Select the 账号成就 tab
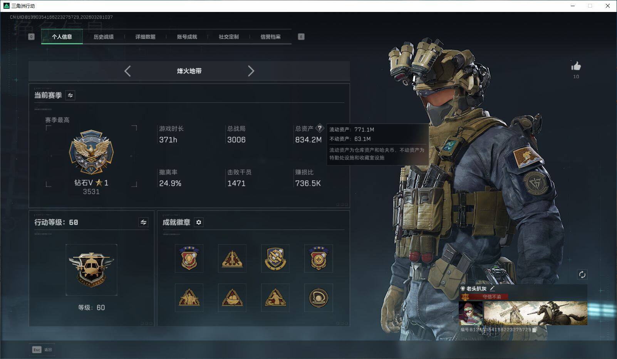Viewport: 617px width, 359px height. [187, 37]
